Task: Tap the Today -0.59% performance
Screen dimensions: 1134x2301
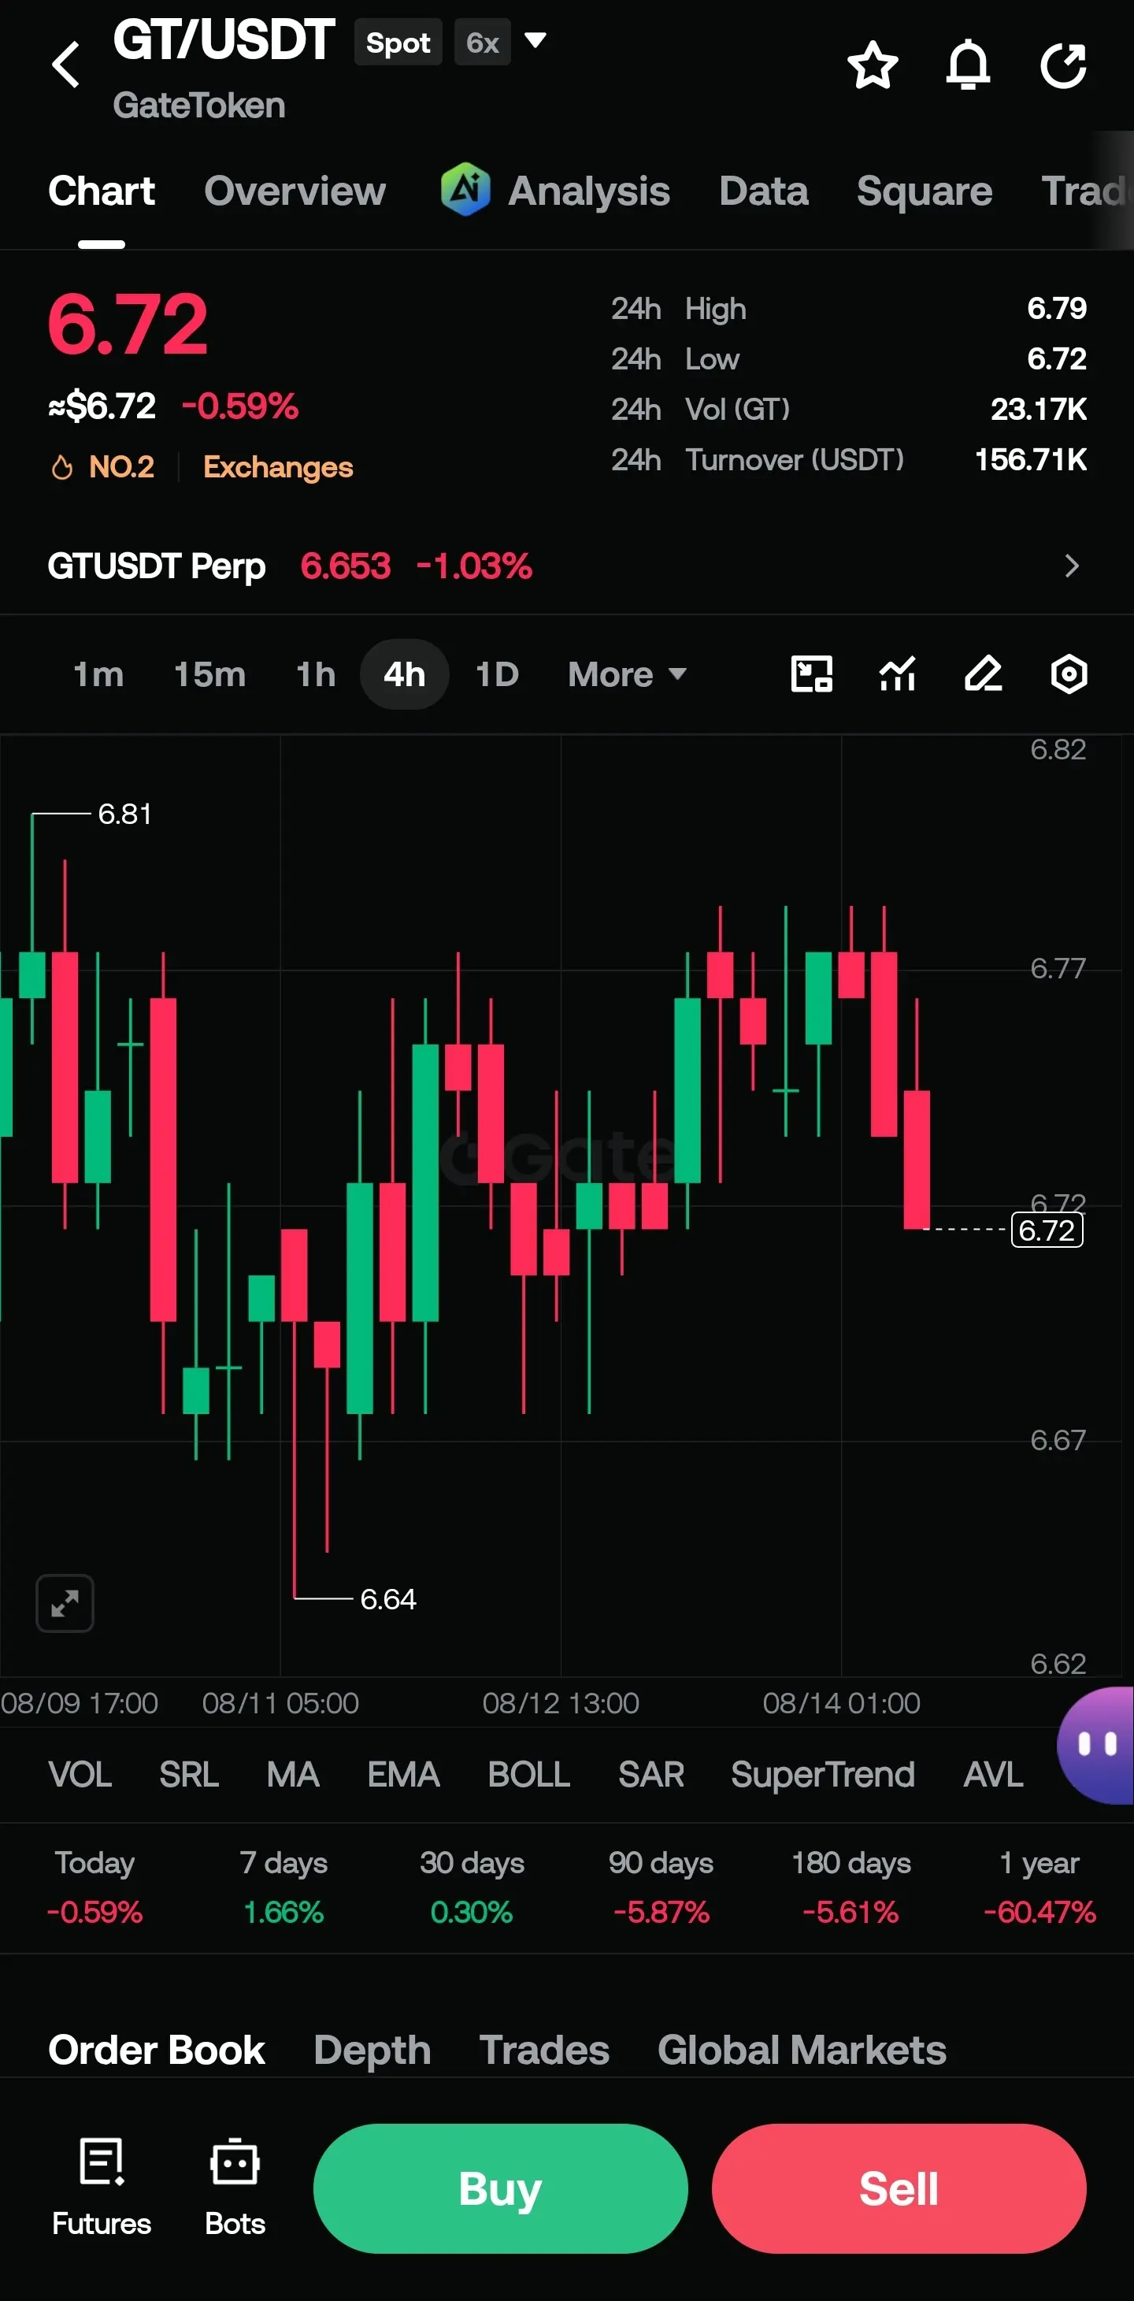Action: click(x=94, y=1887)
